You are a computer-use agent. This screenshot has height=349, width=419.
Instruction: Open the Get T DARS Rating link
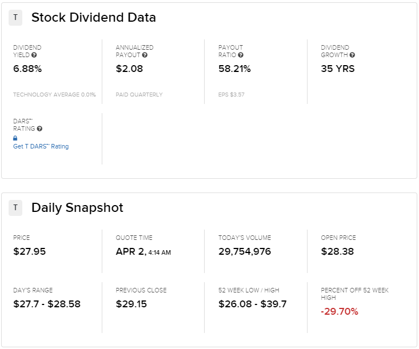click(x=41, y=147)
